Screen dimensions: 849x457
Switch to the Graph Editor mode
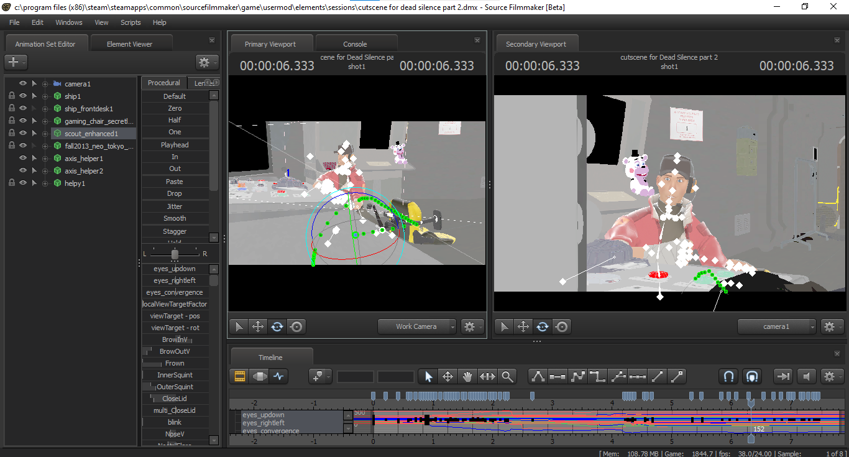tap(278, 376)
